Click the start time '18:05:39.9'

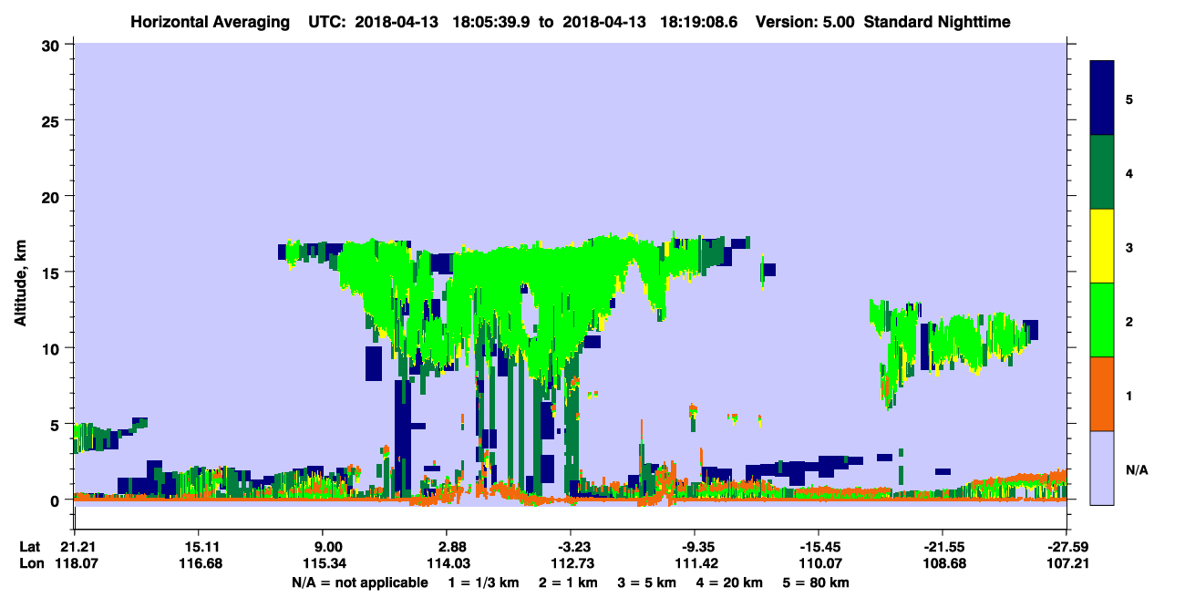493,22
